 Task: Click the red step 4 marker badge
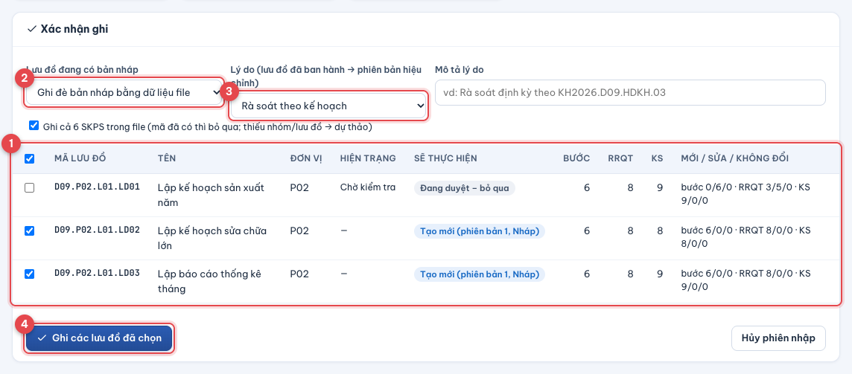[24, 325]
